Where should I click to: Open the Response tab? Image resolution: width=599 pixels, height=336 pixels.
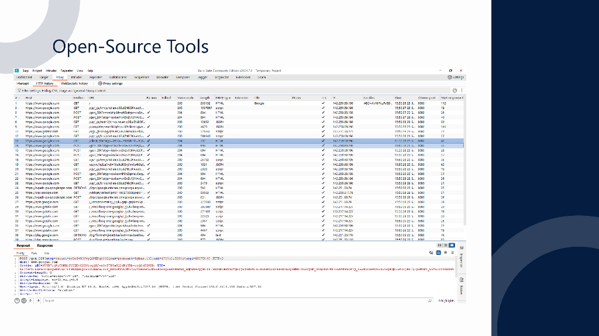click(x=45, y=246)
